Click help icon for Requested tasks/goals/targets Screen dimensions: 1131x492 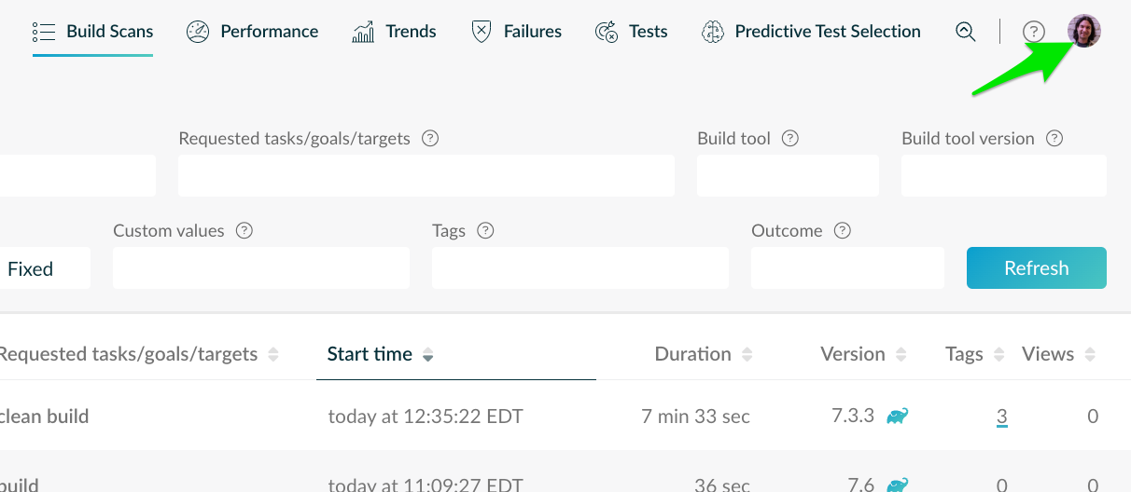point(430,139)
